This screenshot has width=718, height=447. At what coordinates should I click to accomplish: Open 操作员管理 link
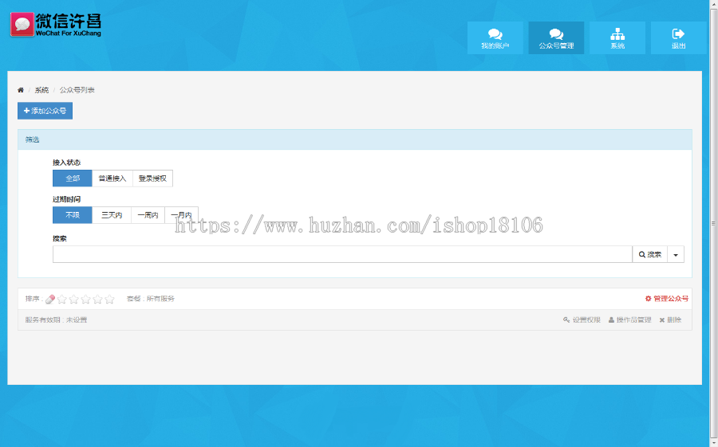click(629, 320)
